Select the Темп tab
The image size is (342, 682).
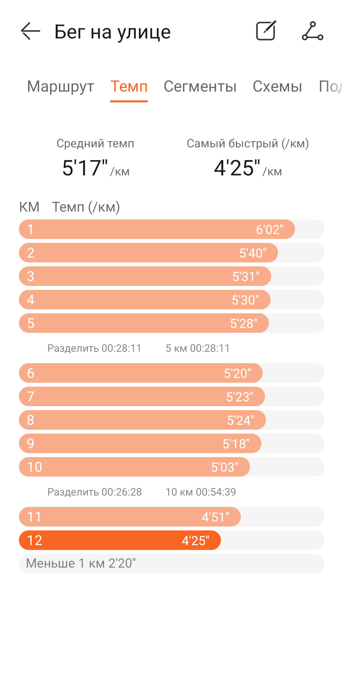129,86
